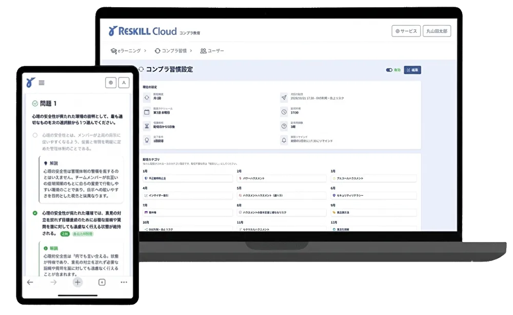Click sync icon beside コンプラ習慣設定 title

click(x=141, y=69)
